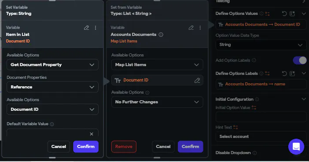This screenshot has height=162, width=309.
Task: Click the orange Map List Items text
Action: click(x=124, y=41)
